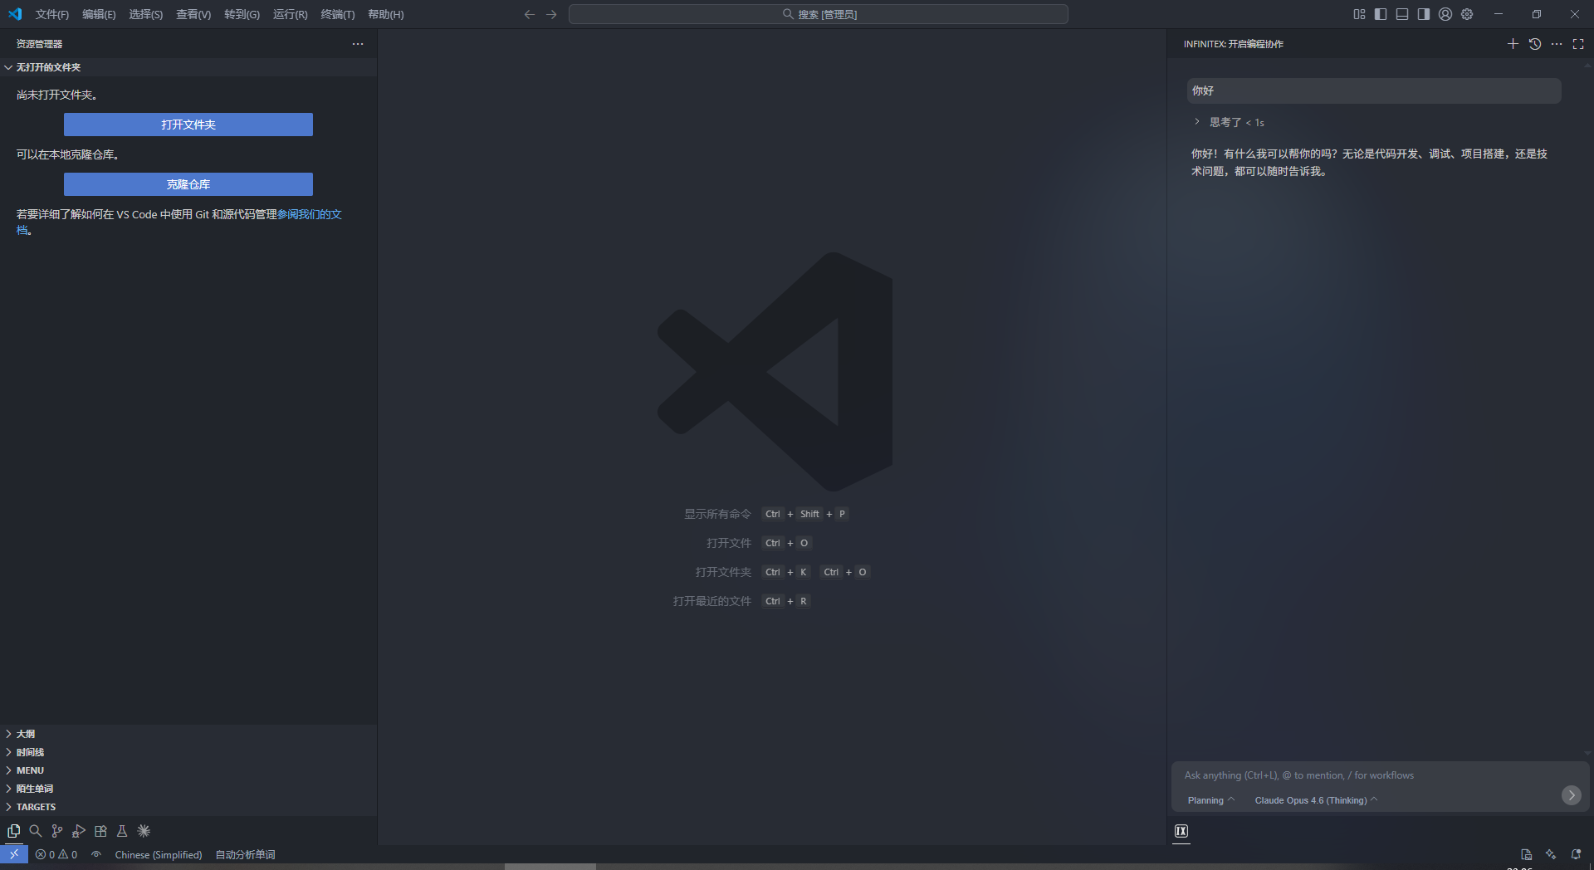1594x870 pixels.
Task: Open the Run and Debug view icon
Action: pyautogui.click(x=79, y=831)
